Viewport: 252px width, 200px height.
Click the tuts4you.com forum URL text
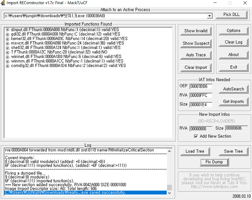coord(215,187)
